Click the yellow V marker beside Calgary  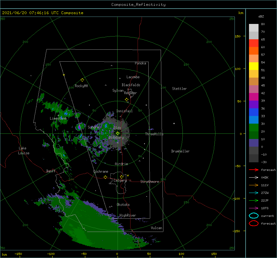(128, 175)
